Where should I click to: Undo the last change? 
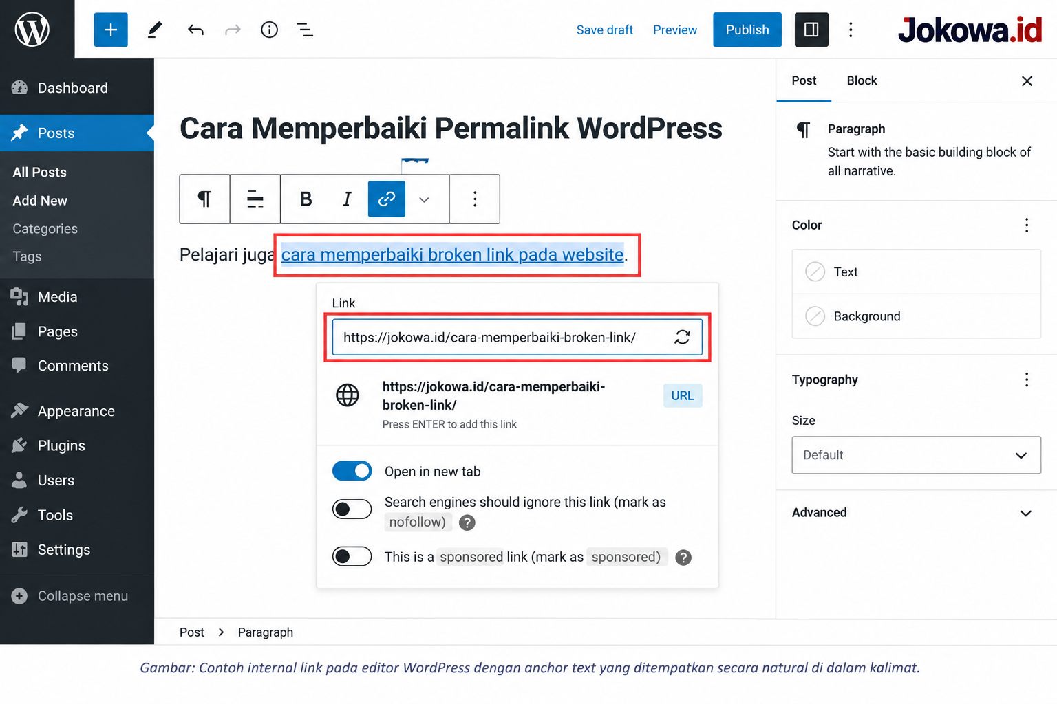click(195, 30)
